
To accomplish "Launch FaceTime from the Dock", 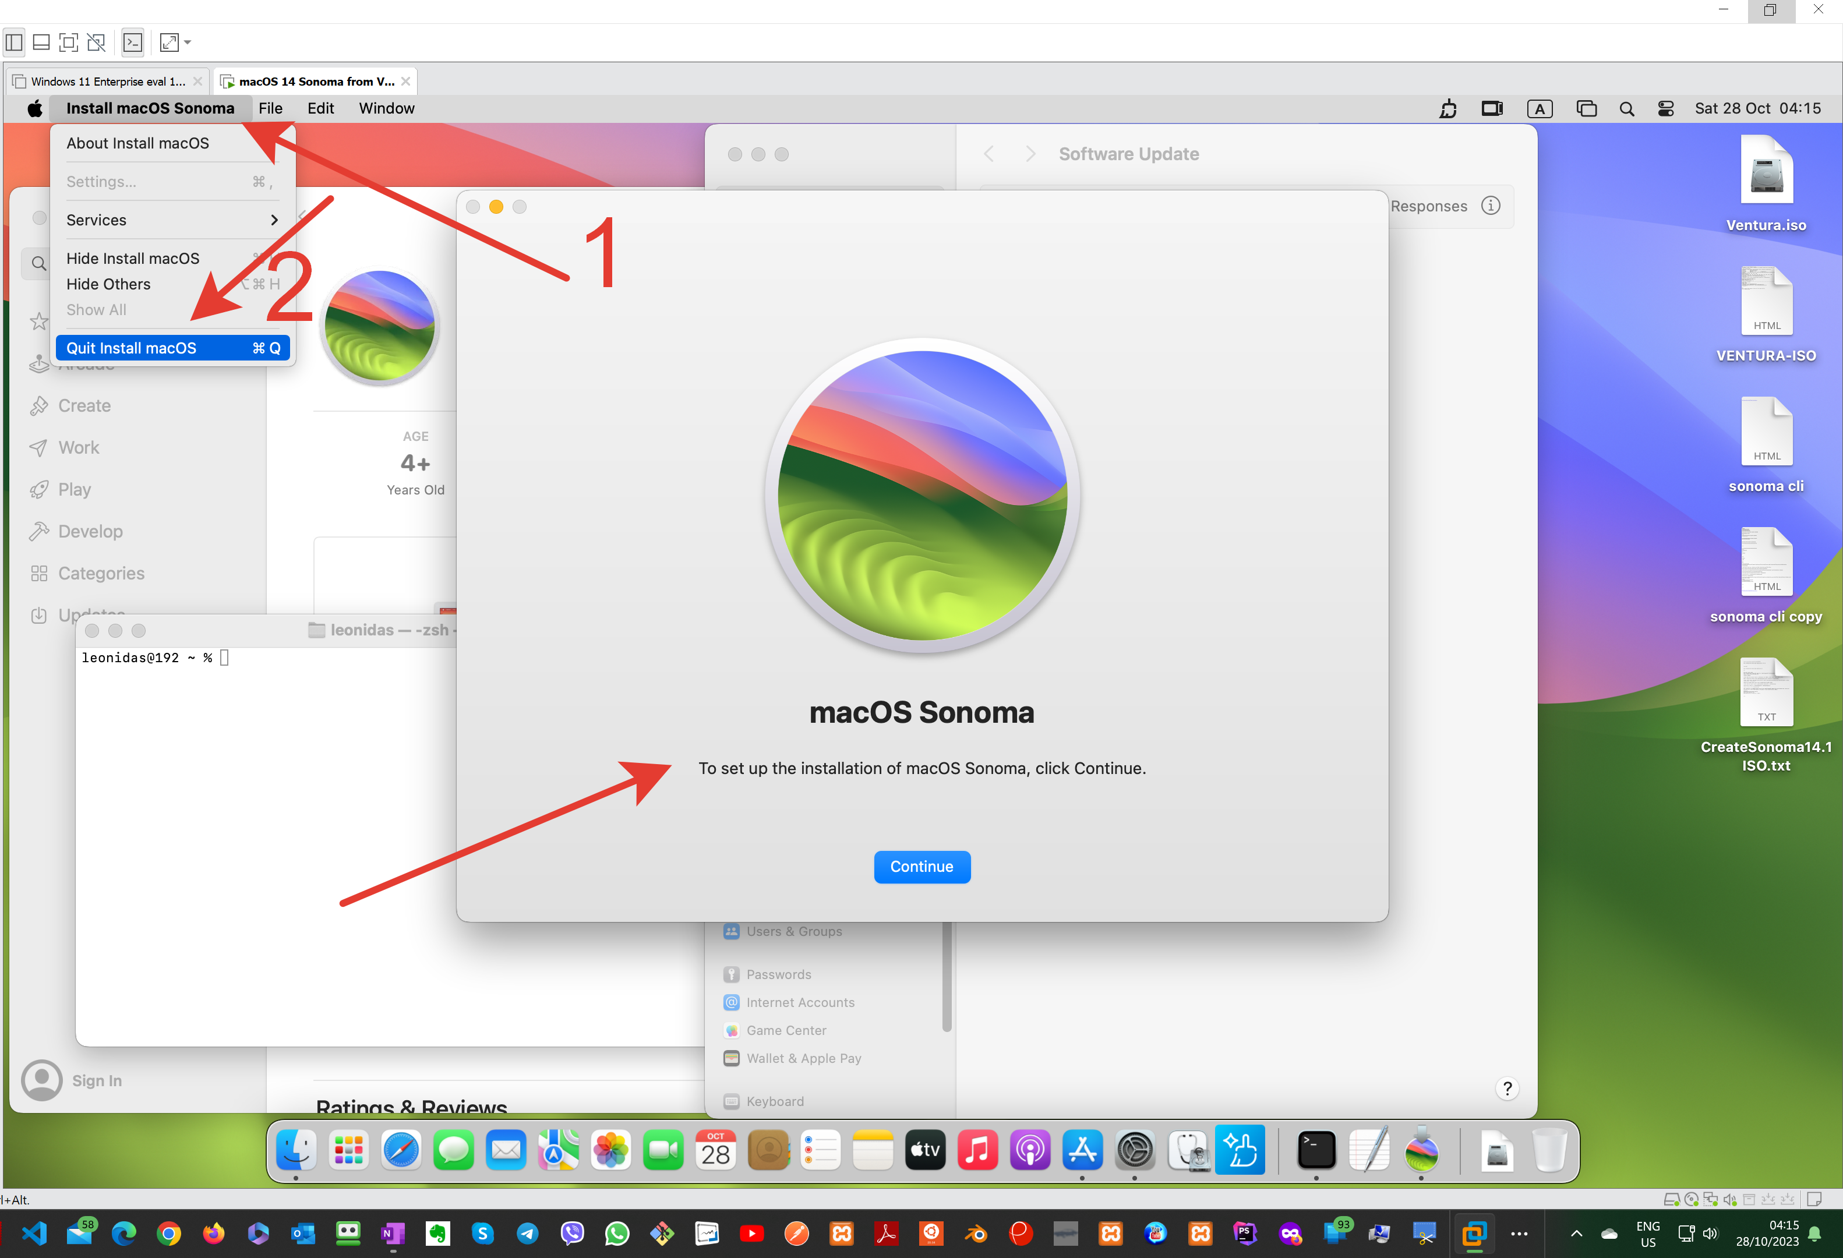I will pos(663,1150).
